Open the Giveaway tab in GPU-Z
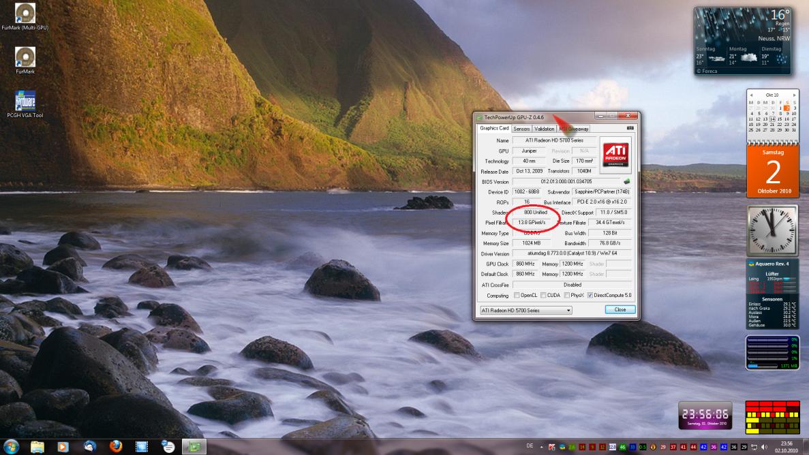This screenshot has height=455, width=809. coord(574,129)
